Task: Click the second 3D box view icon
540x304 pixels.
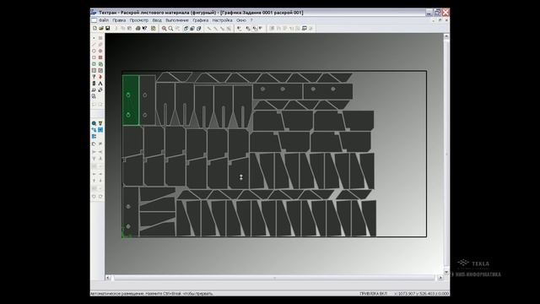Action: [192, 28]
